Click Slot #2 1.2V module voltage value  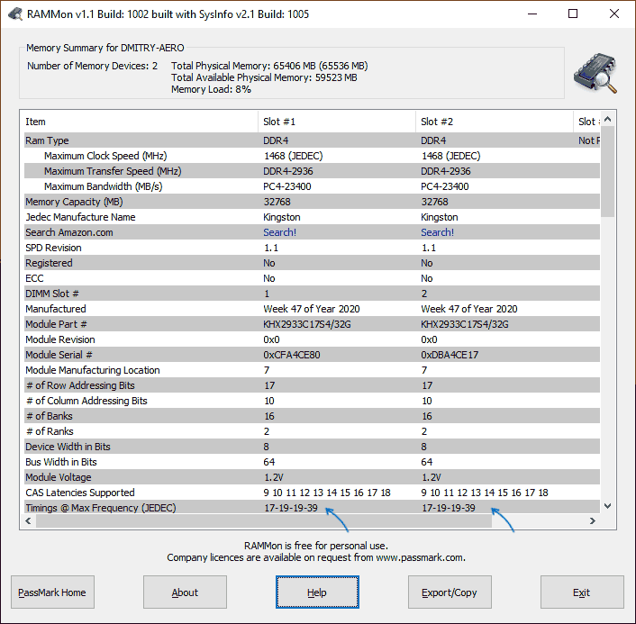[x=431, y=477]
